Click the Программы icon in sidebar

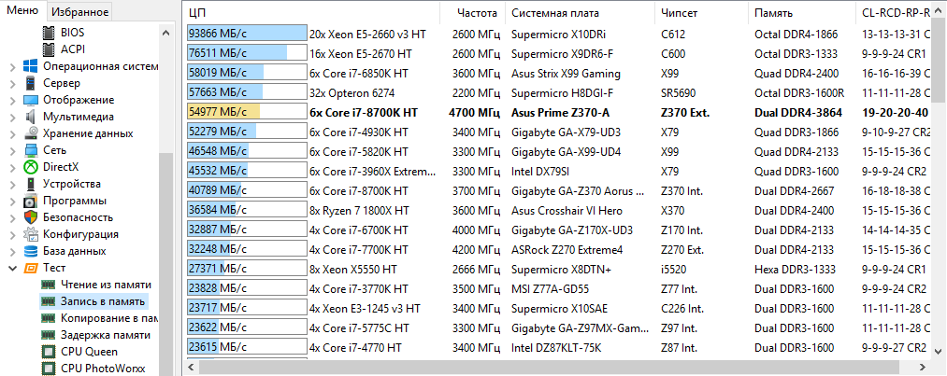point(30,201)
